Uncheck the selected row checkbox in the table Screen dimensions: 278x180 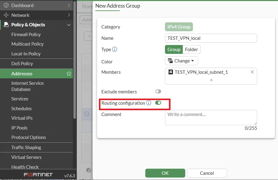87,114
